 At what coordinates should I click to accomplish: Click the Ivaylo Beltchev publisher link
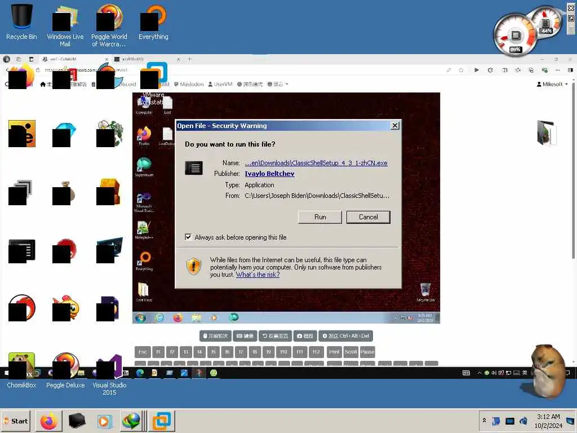269,174
